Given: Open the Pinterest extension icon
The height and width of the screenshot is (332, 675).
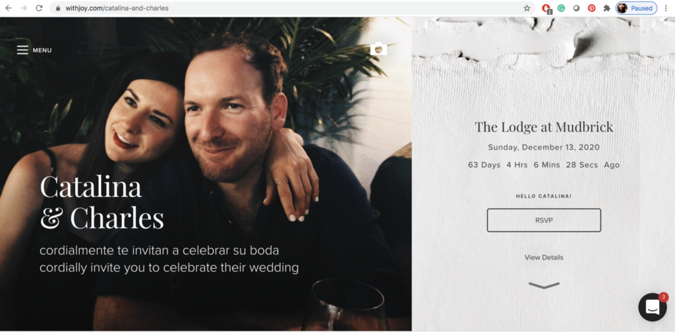Looking at the screenshot, I should click(x=591, y=8).
